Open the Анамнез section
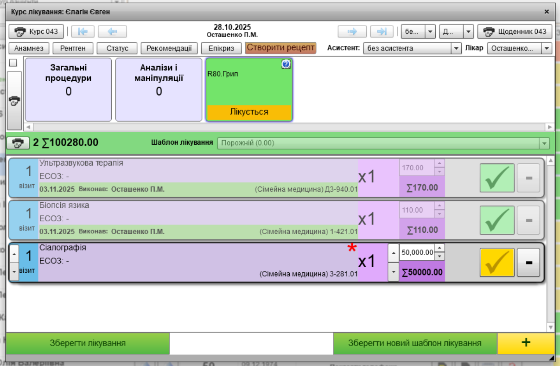This screenshot has height=366, width=560. click(29, 48)
